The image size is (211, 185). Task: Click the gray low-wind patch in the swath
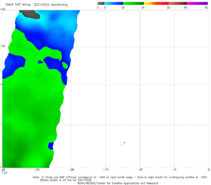pyautogui.click(x=30, y=14)
